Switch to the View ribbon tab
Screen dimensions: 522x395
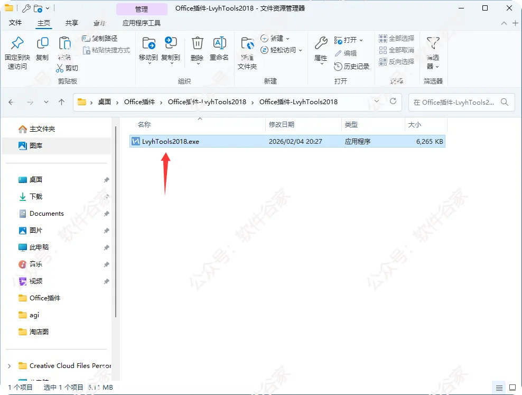99,23
